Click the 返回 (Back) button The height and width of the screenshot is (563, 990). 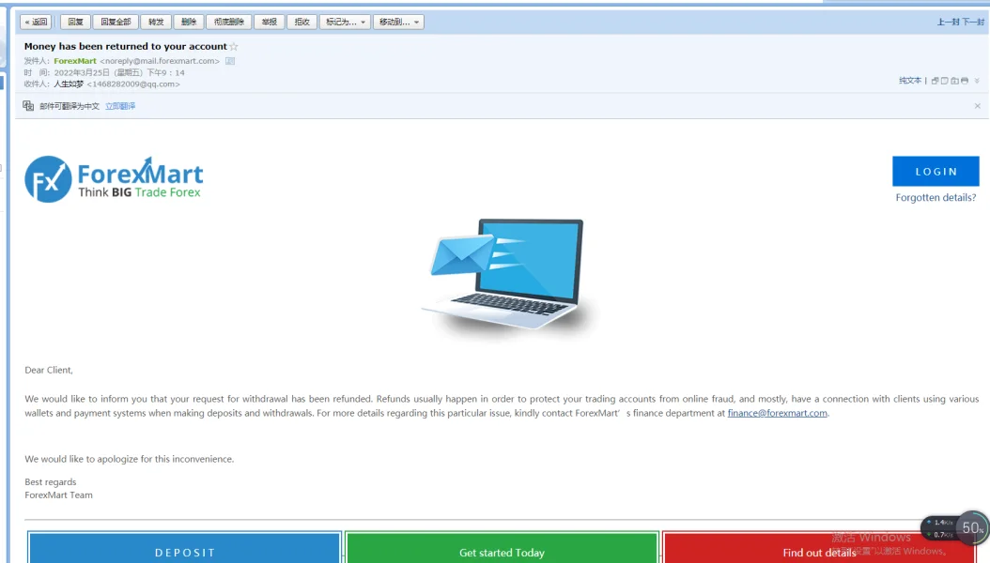coord(36,23)
